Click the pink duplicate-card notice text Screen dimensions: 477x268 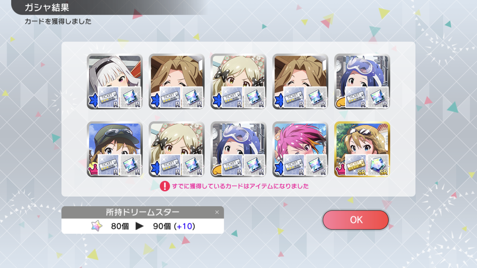(240, 186)
